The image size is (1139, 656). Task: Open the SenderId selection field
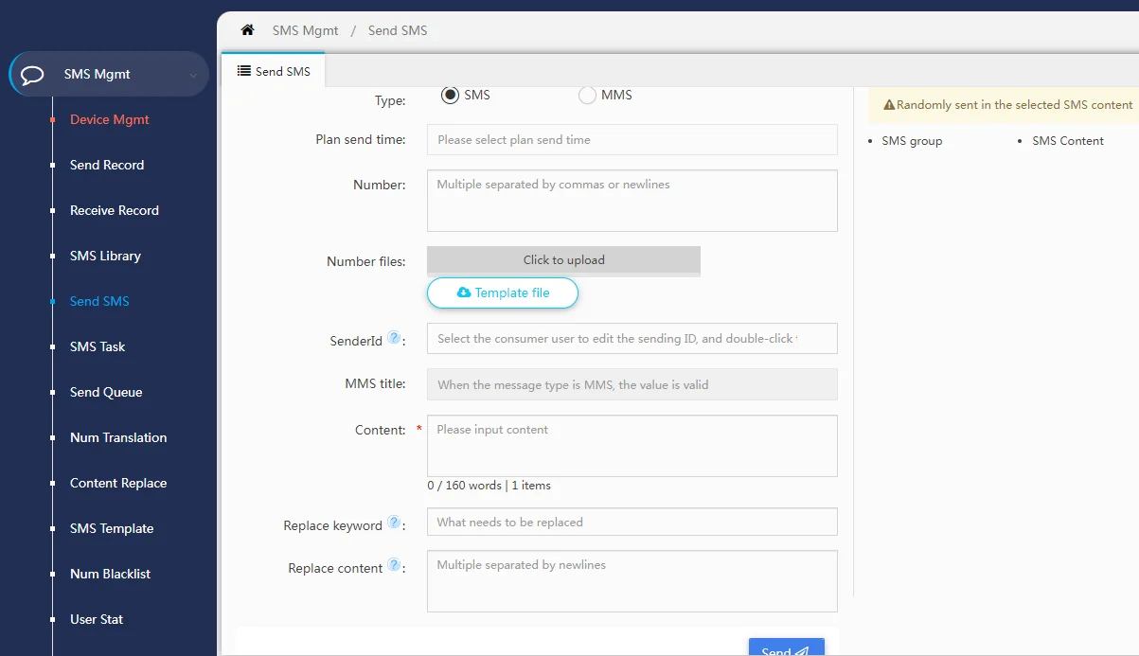pyautogui.click(x=632, y=339)
